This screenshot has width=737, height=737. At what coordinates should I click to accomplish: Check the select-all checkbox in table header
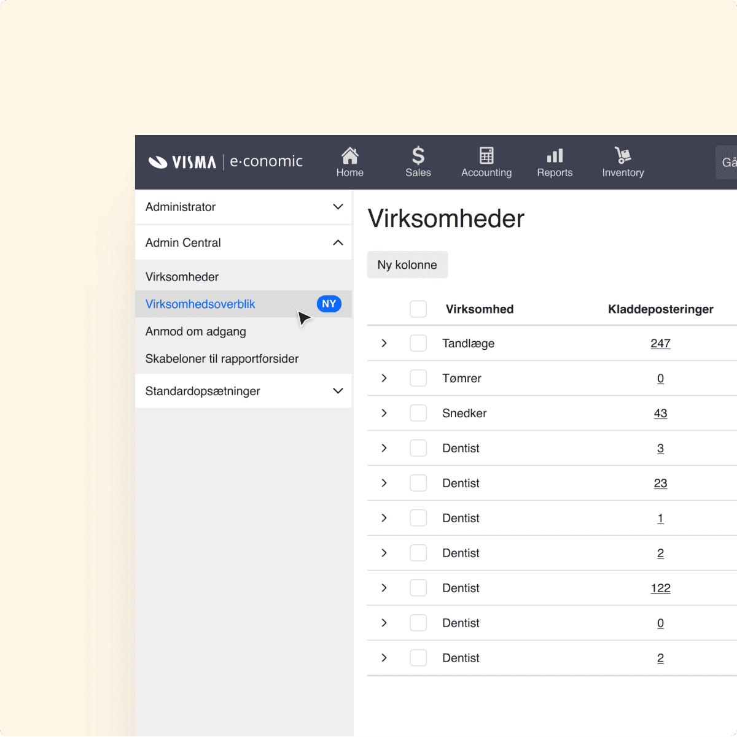tap(418, 309)
